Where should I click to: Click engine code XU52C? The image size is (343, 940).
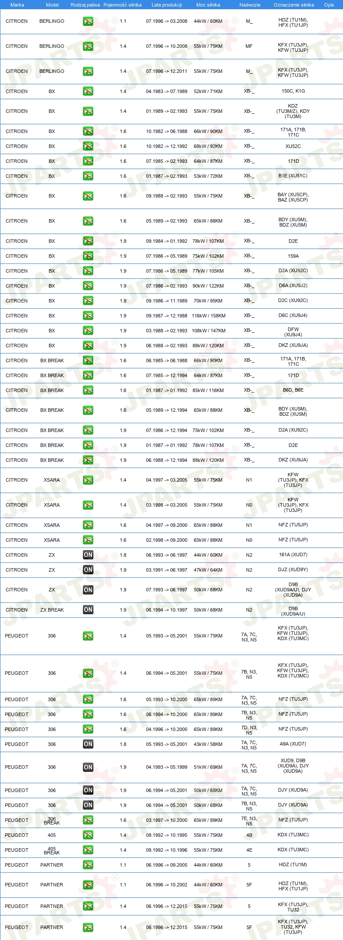coord(293,146)
